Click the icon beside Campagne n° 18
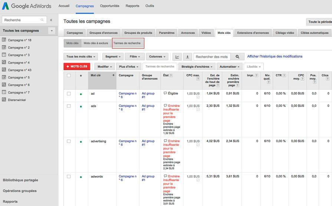 (4, 40)
